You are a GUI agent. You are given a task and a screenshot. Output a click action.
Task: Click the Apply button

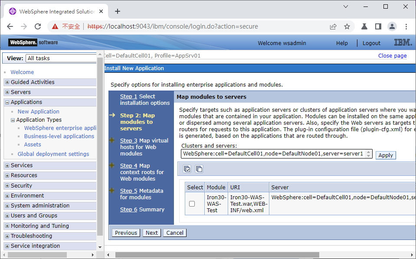[386, 155]
